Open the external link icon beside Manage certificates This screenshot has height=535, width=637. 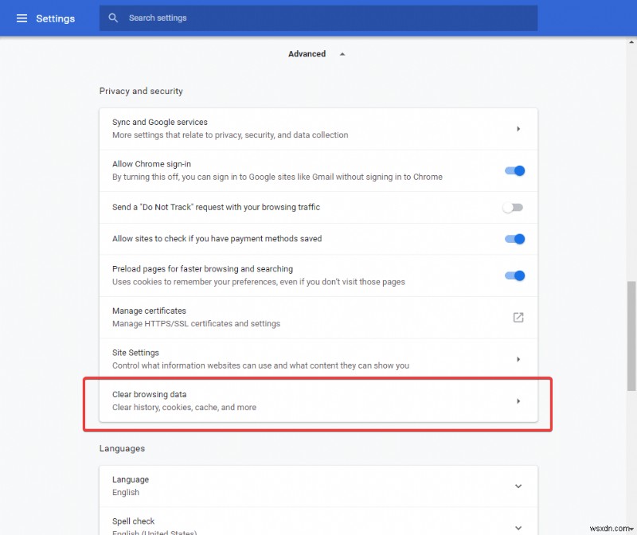(518, 317)
